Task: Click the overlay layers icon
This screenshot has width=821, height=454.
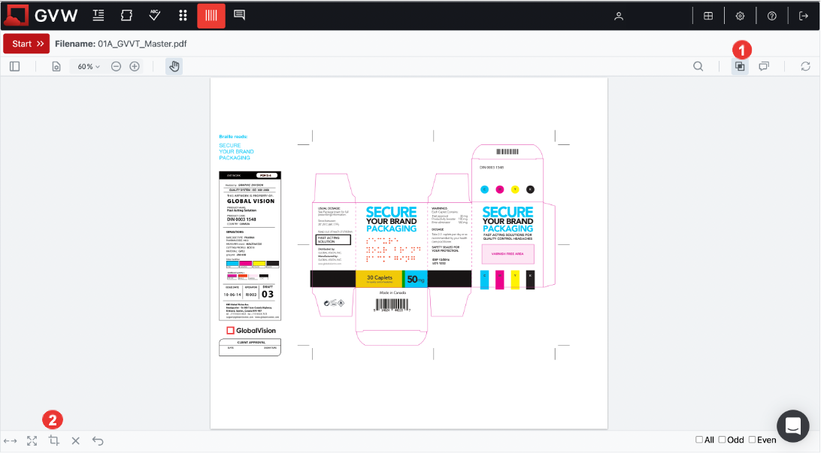Action: click(x=740, y=66)
